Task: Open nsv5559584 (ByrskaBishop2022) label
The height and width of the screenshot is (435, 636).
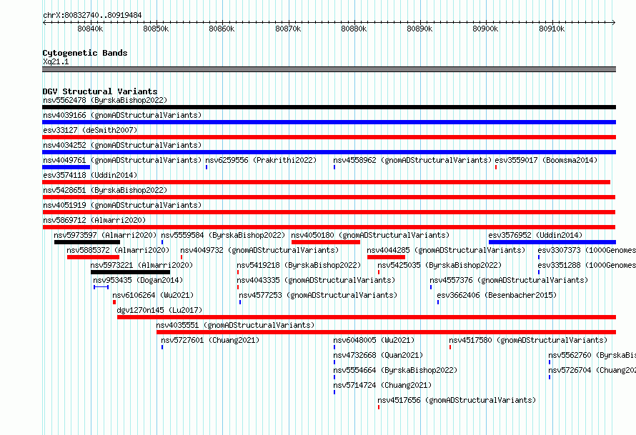Action: click(x=223, y=235)
